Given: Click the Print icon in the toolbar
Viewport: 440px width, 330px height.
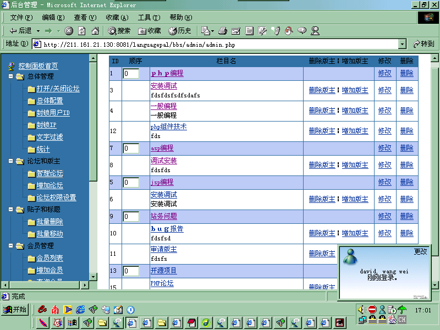Looking at the screenshot, I should click(x=223, y=31).
